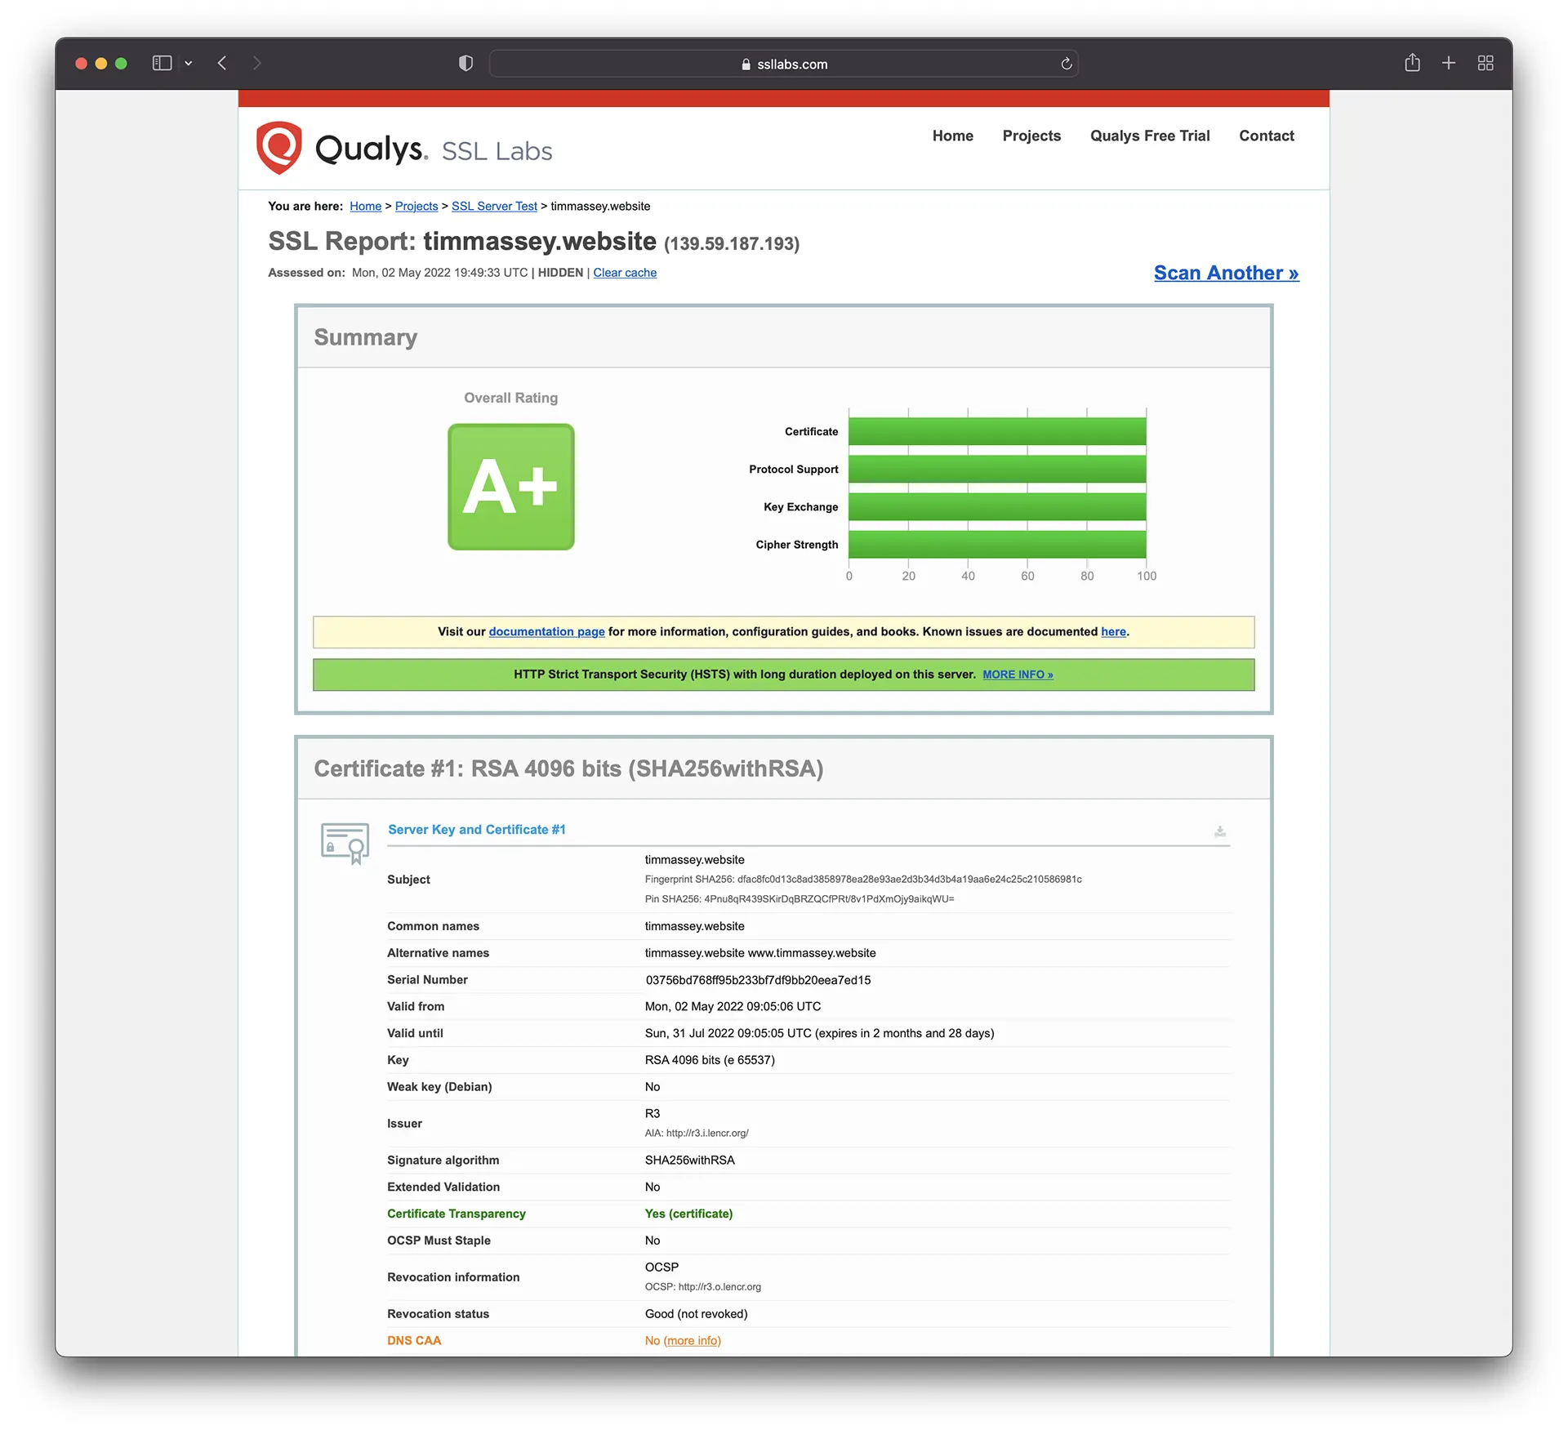Click the A+ overall rating badge
Screen dimensions: 1568x1430
pos(511,487)
